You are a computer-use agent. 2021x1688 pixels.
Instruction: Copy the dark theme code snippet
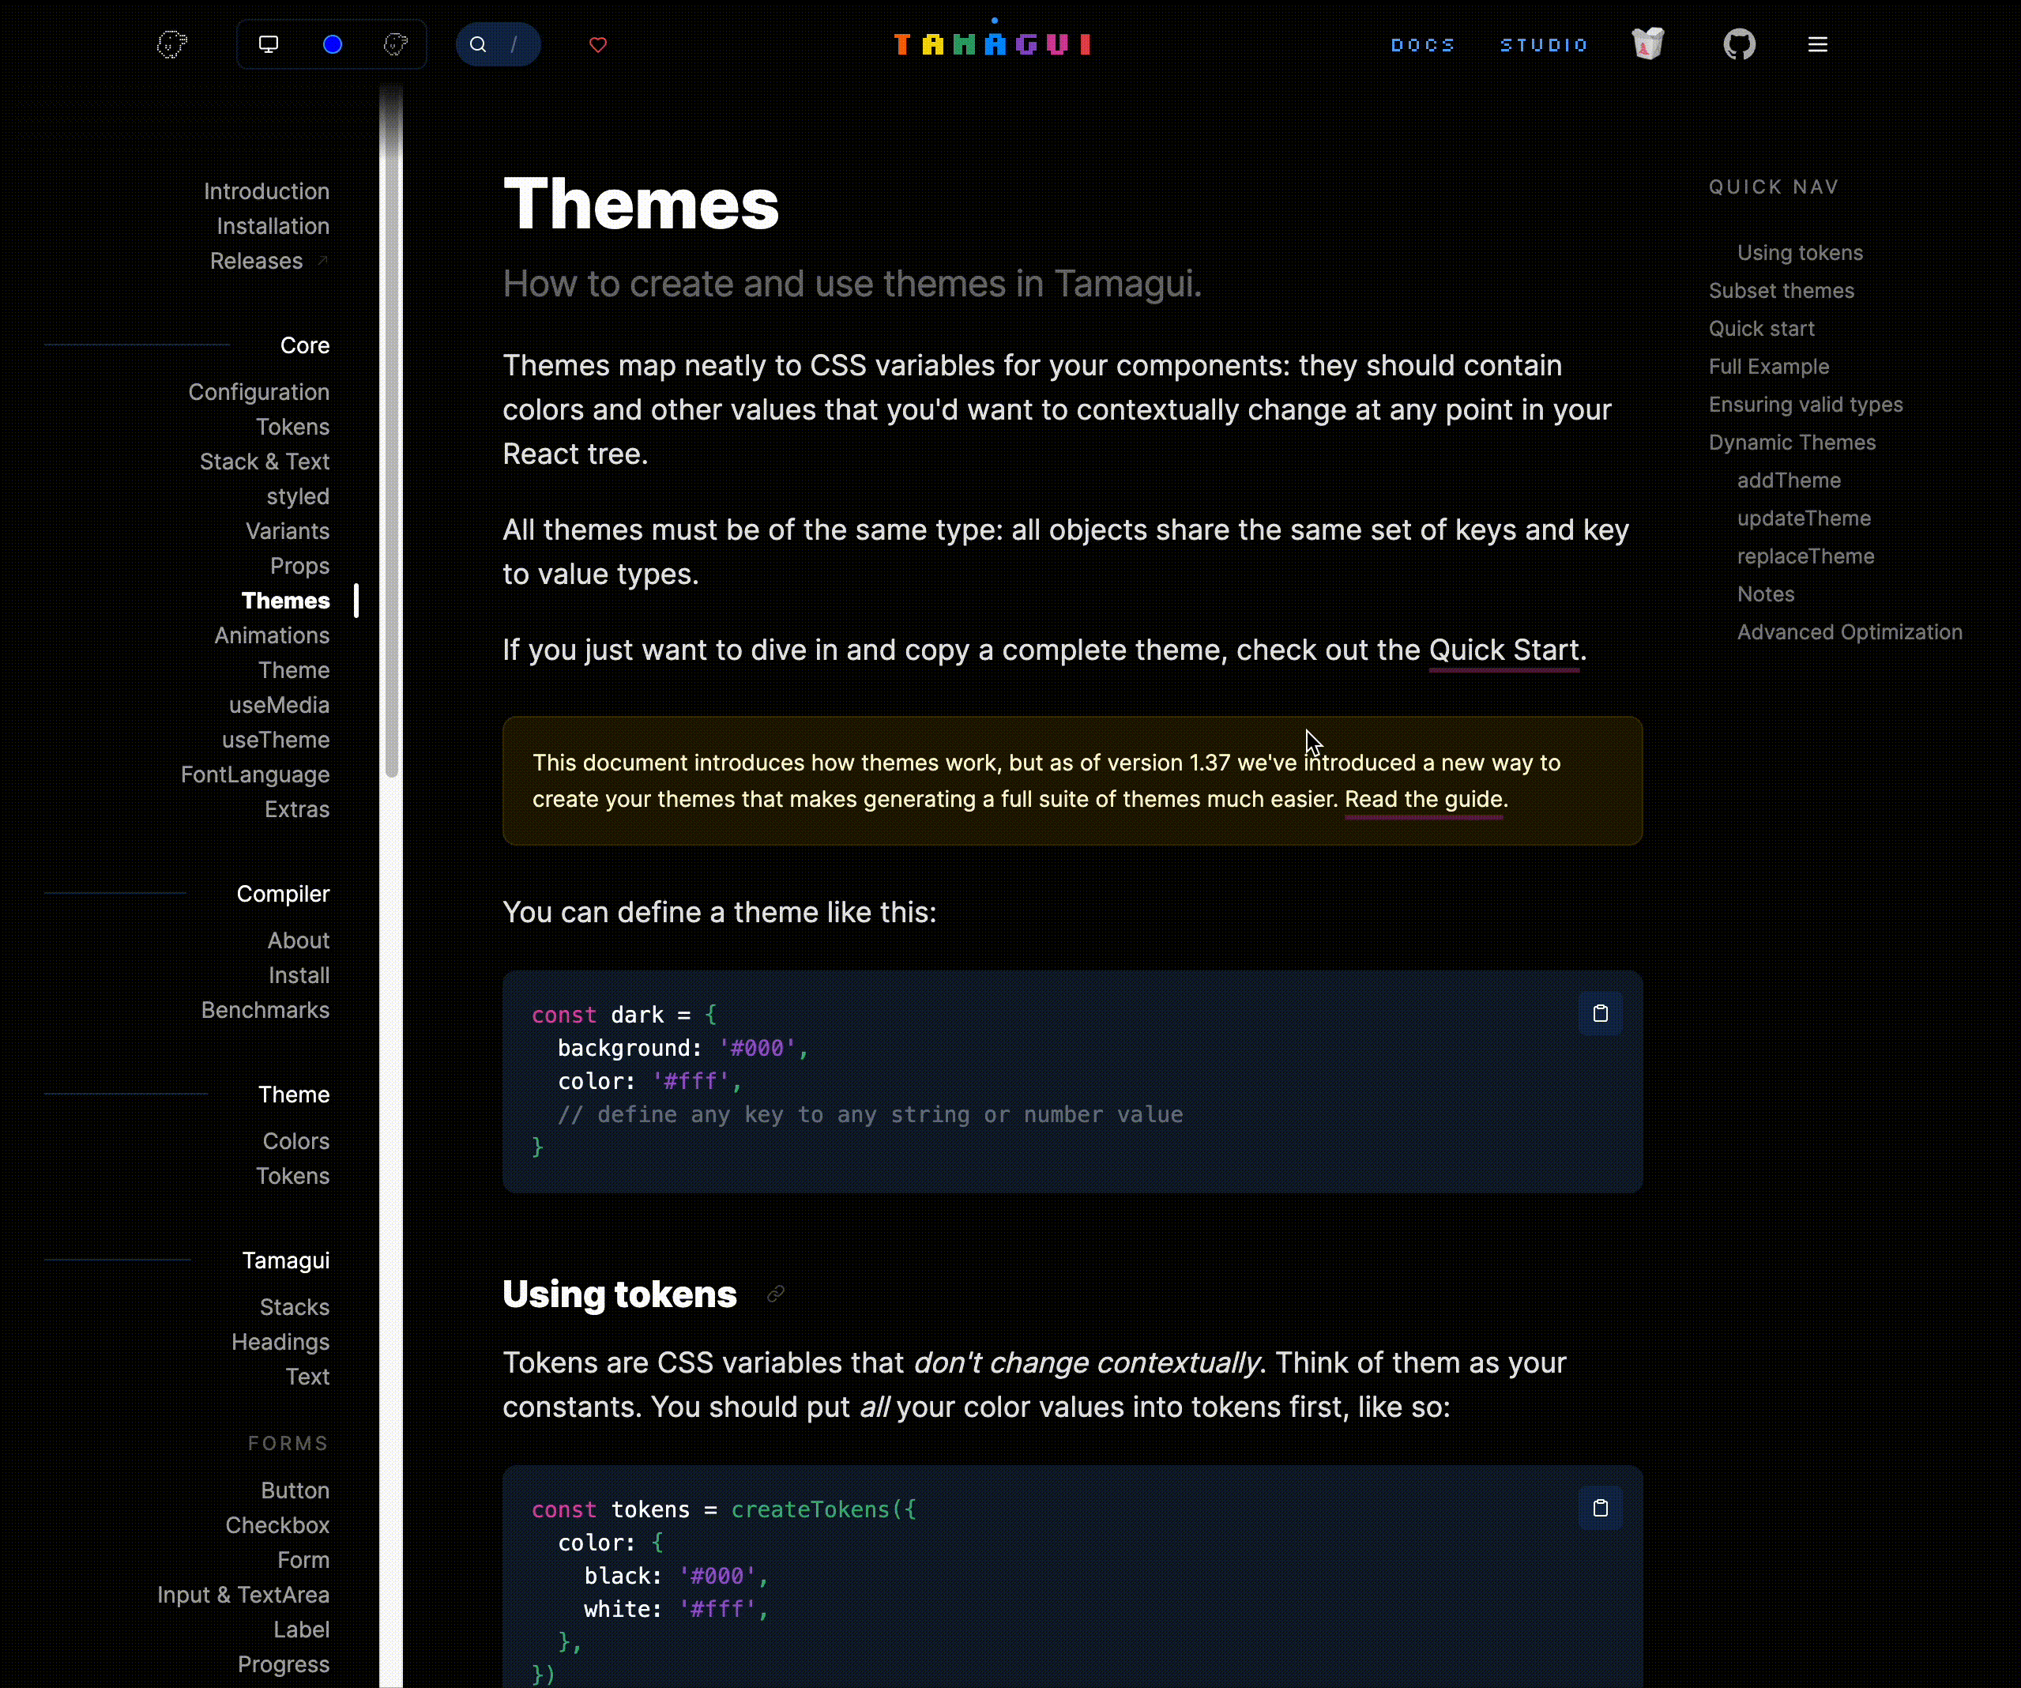click(1599, 1013)
